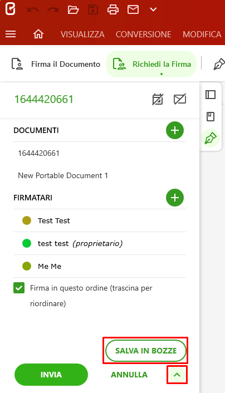Open the home icon in ribbon

coord(38,34)
